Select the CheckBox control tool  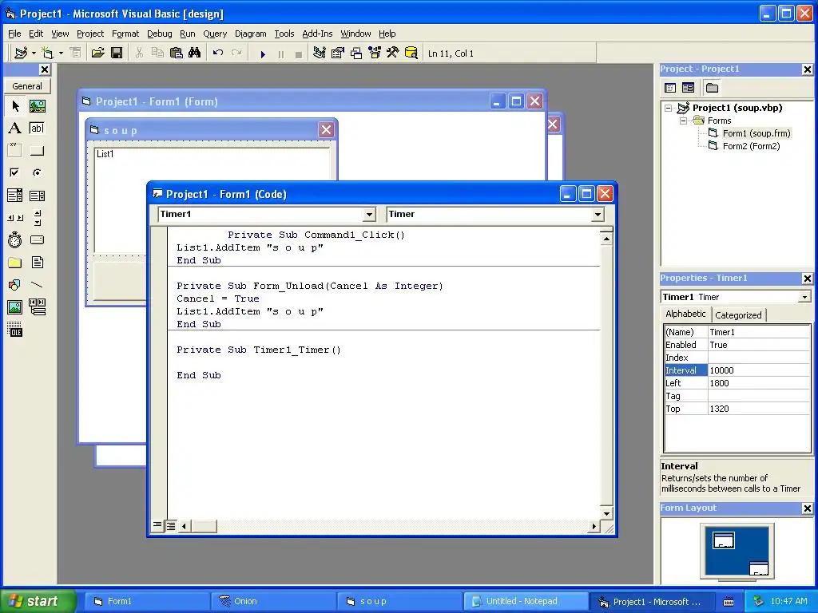[x=15, y=172]
